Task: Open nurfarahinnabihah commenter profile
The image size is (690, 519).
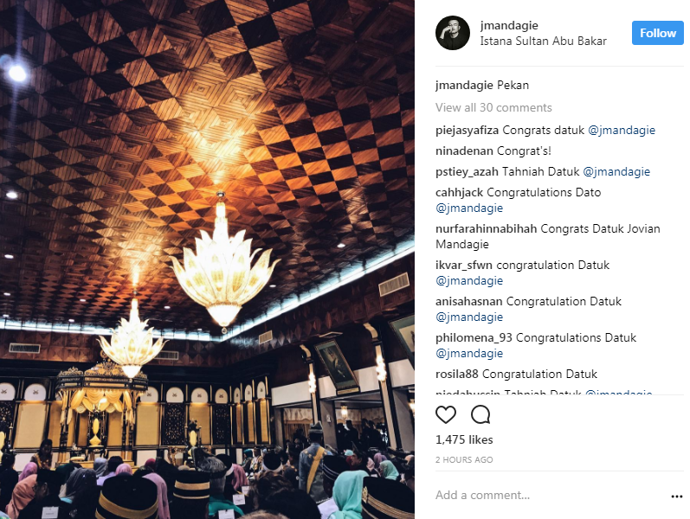Action: point(487,228)
